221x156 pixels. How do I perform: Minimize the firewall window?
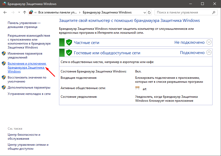(190, 4)
